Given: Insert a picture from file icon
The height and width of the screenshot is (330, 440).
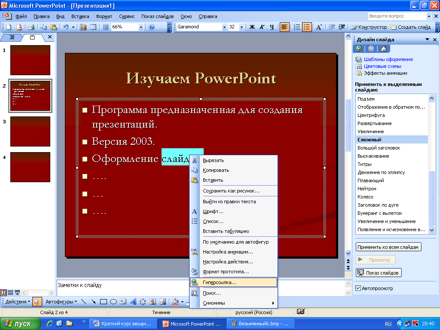Looking at the screenshot, I should pos(163,302).
